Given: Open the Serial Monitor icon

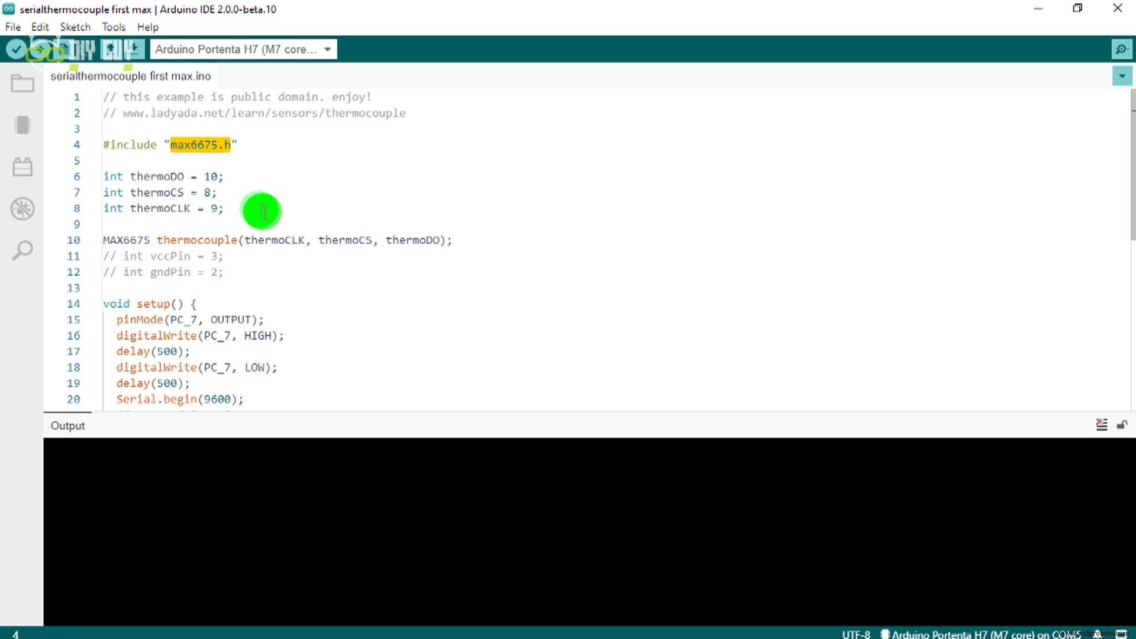Looking at the screenshot, I should point(1122,49).
